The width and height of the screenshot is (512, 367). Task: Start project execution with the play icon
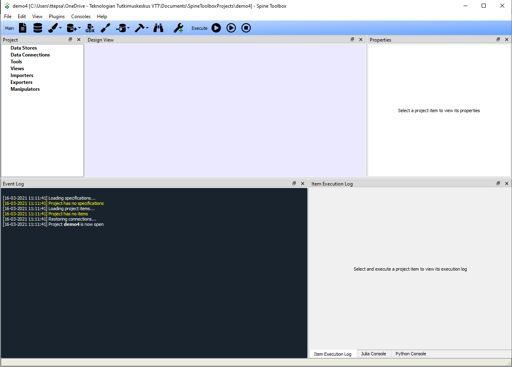[x=216, y=28]
